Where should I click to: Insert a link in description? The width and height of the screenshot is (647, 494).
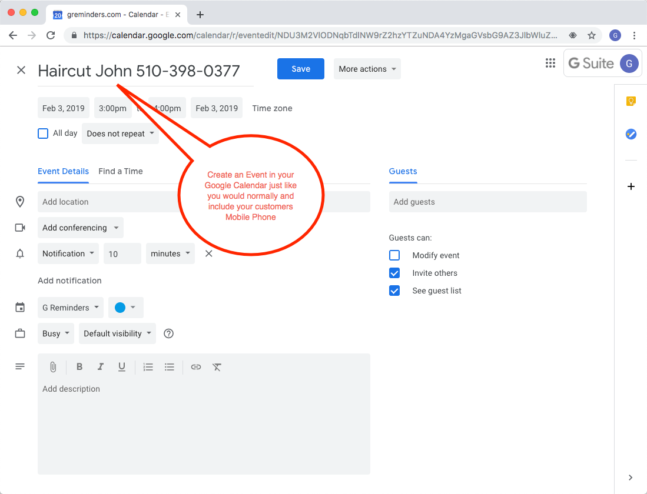click(195, 366)
